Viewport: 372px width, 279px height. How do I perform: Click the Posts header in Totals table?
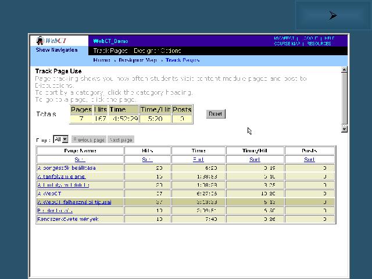(x=182, y=110)
